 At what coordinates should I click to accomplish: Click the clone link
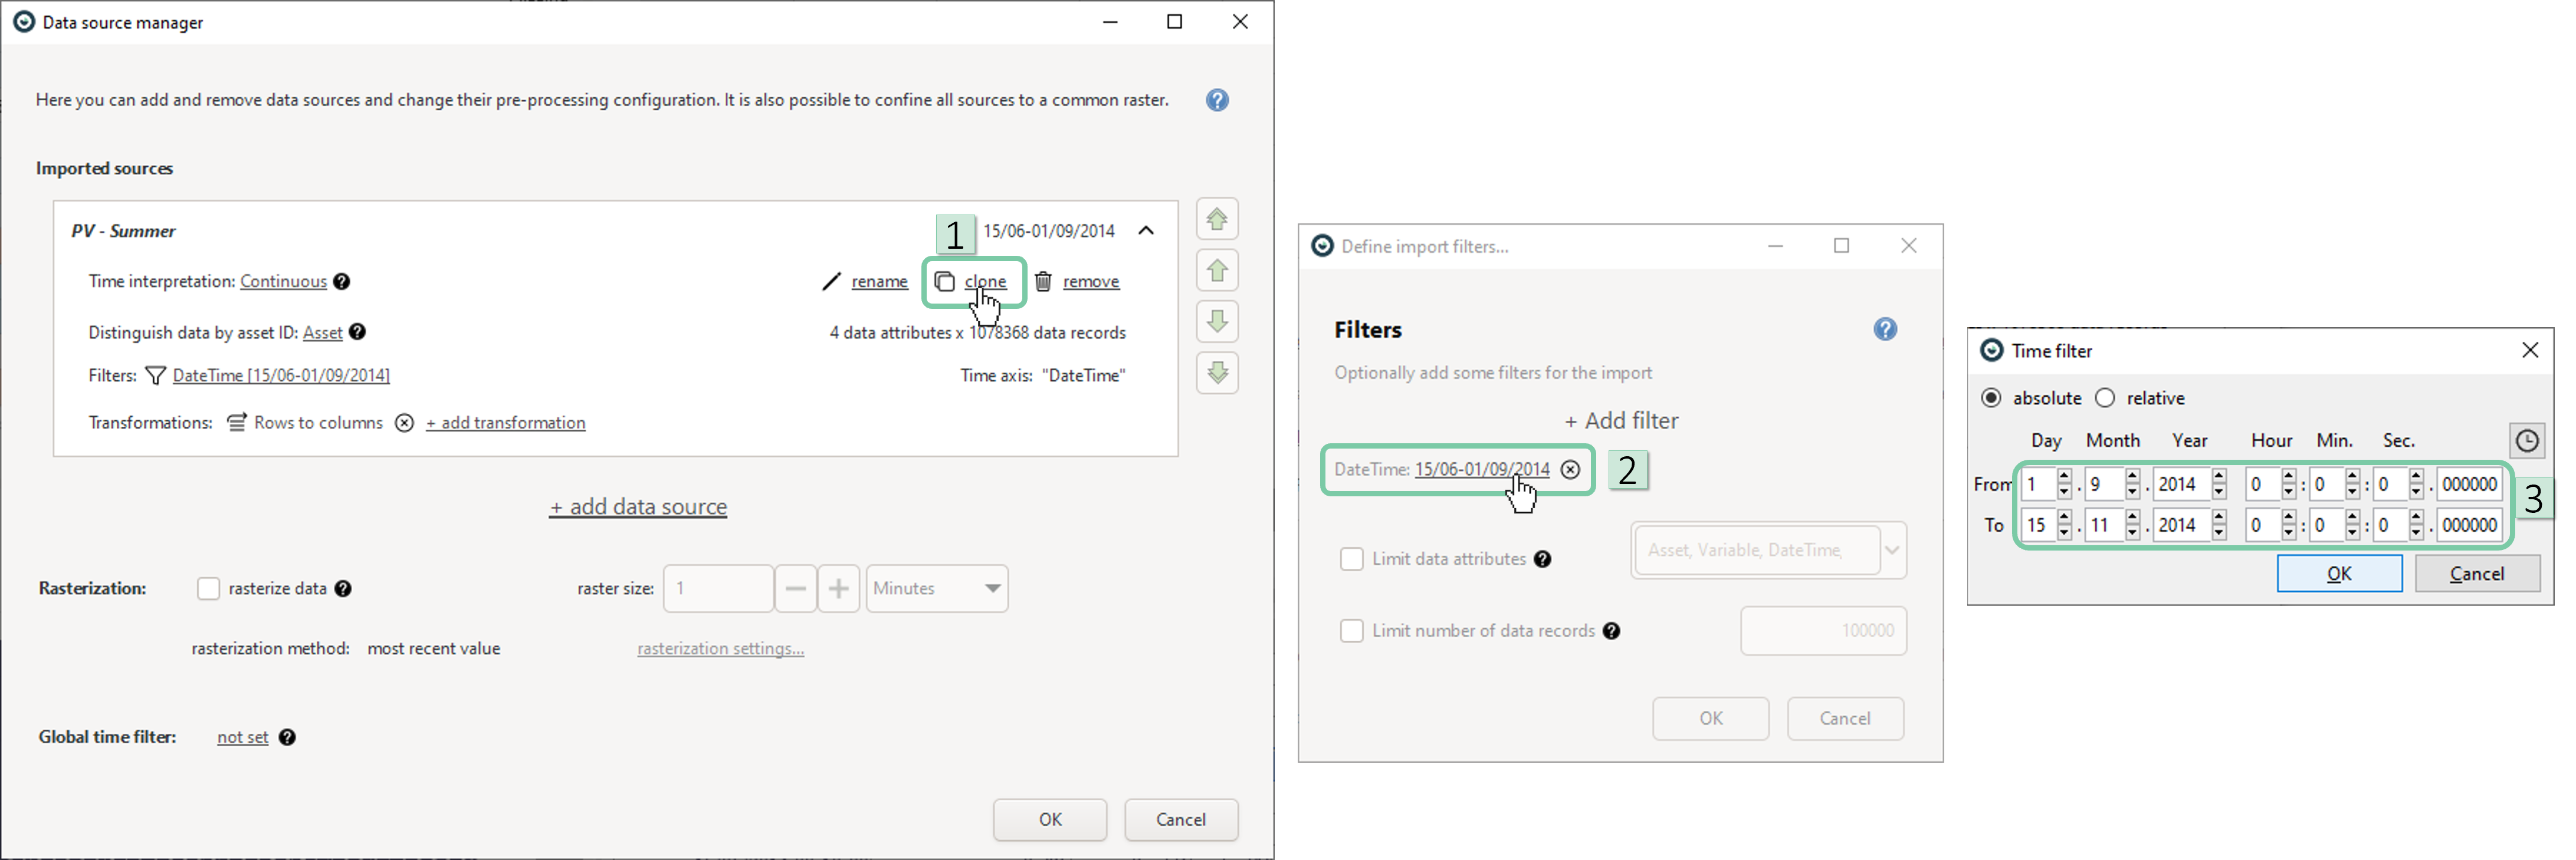click(x=985, y=282)
